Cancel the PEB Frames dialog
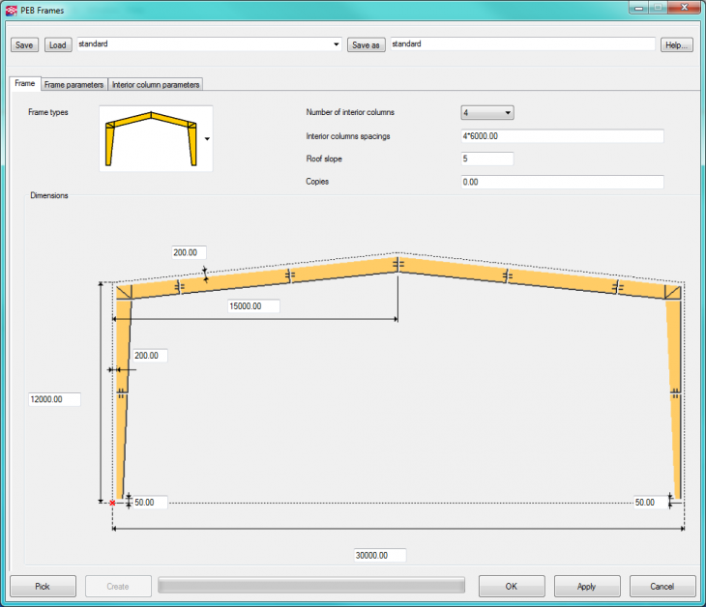Viewport: 706px width, 607px height. [662, 586]
